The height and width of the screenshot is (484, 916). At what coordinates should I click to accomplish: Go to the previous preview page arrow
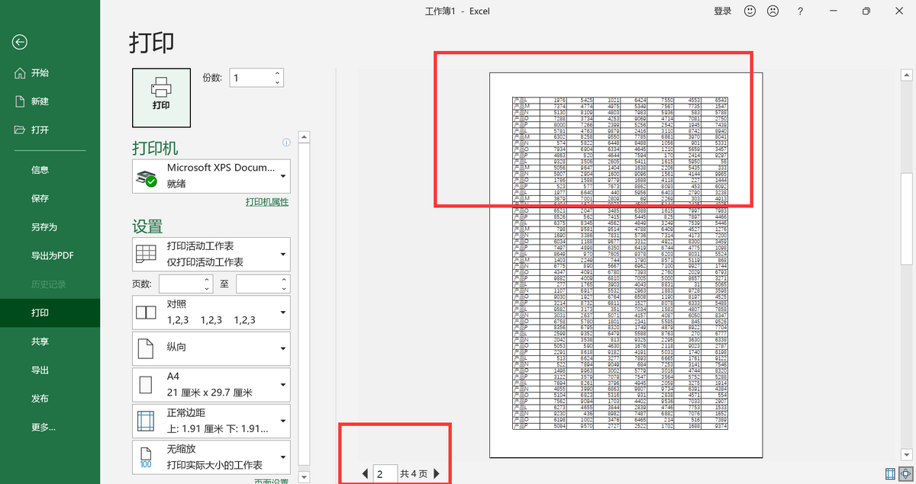point(365,473)
